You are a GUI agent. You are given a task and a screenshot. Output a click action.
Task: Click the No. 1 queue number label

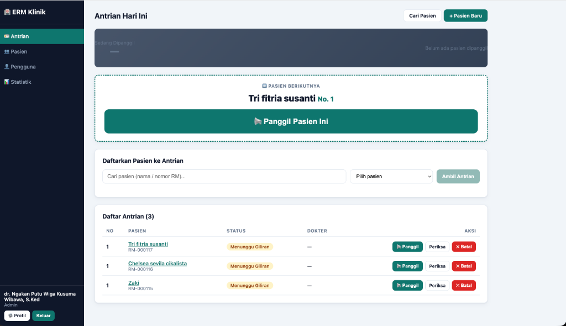pos(326,99)
